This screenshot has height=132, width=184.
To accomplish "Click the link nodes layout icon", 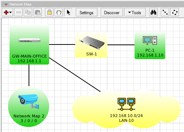I will [x=165, y=12].
